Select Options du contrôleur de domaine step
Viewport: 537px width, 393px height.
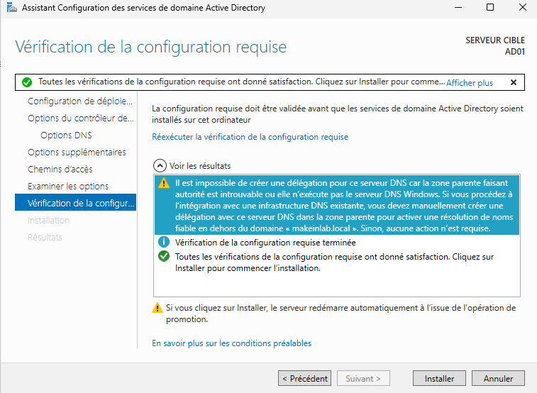point(79,118)
